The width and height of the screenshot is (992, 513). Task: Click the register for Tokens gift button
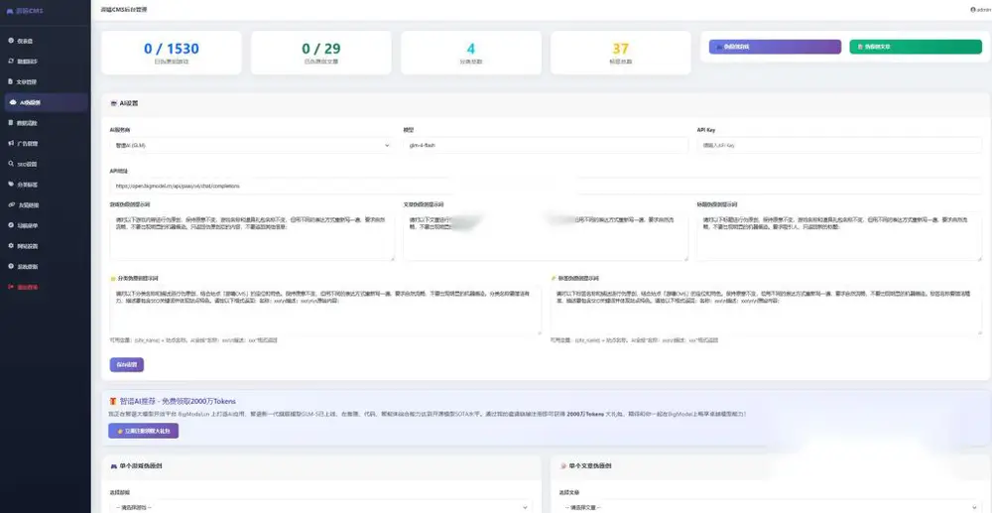pyautogui.click(x=143, y=431)
